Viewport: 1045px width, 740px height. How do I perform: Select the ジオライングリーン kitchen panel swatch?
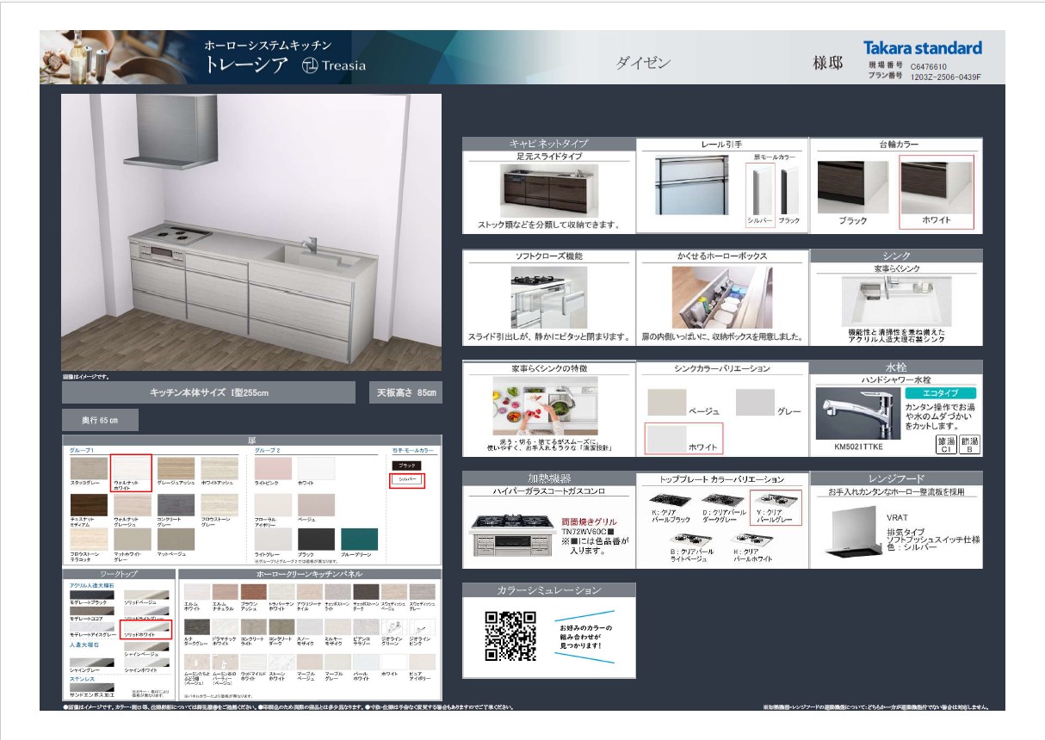pos(394,627)
